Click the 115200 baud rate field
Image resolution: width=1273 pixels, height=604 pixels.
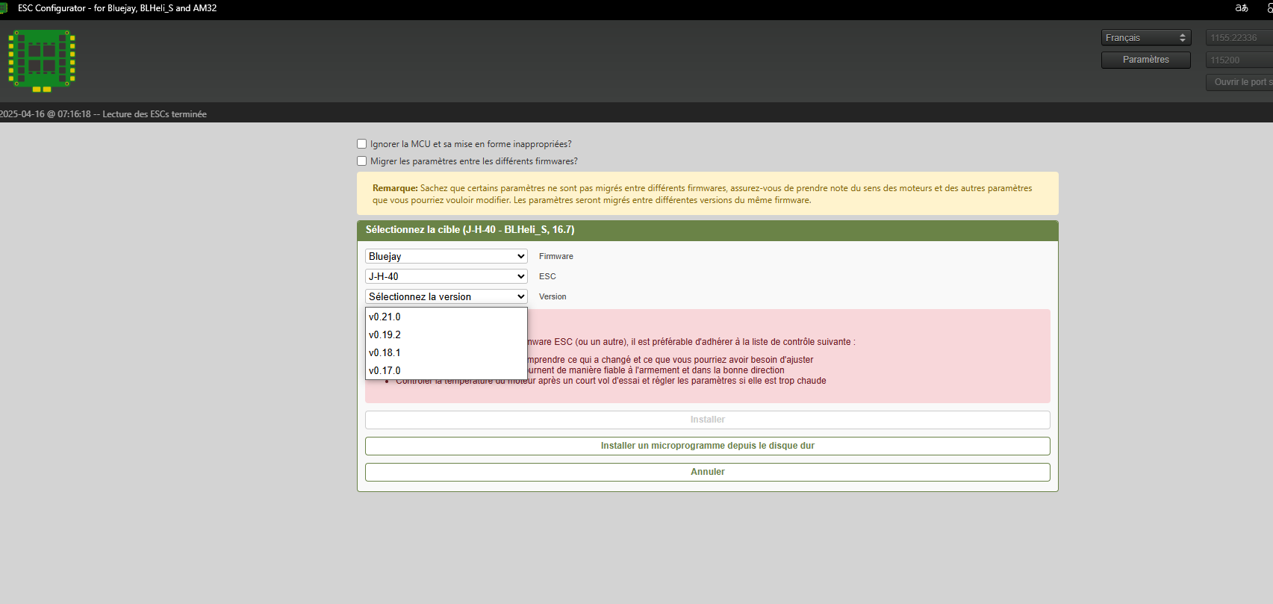point(1238,60)
